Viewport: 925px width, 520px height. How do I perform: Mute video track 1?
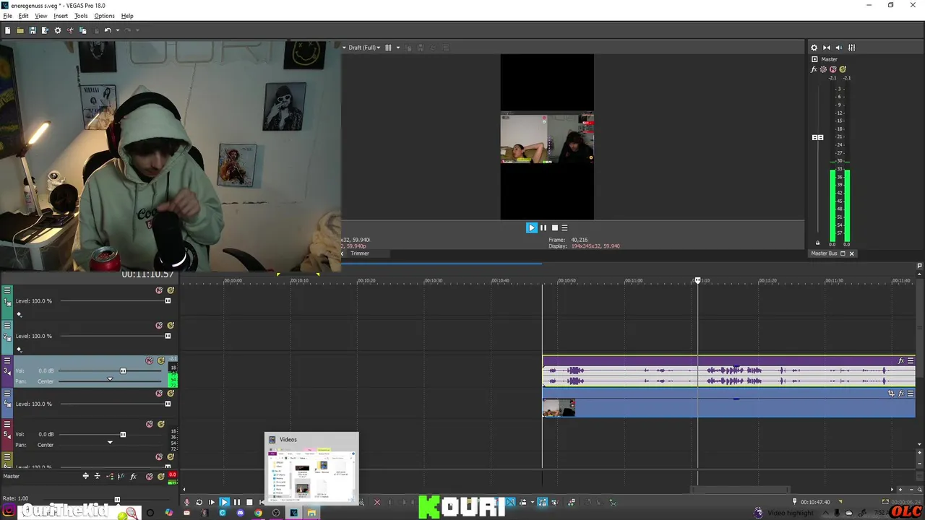159,290
